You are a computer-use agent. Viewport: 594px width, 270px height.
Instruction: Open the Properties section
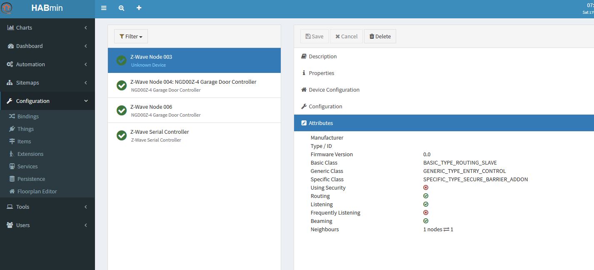pos(321,73)
